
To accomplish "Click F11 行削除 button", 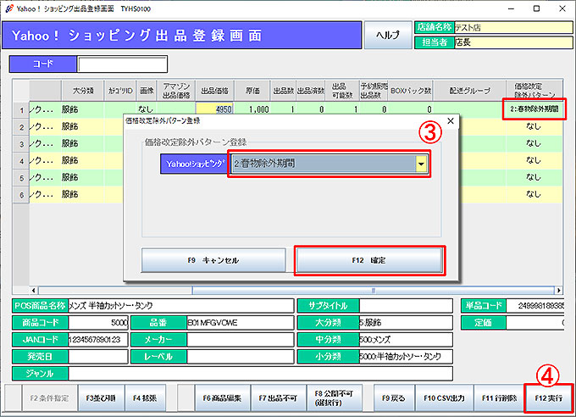I will (498, 397).
